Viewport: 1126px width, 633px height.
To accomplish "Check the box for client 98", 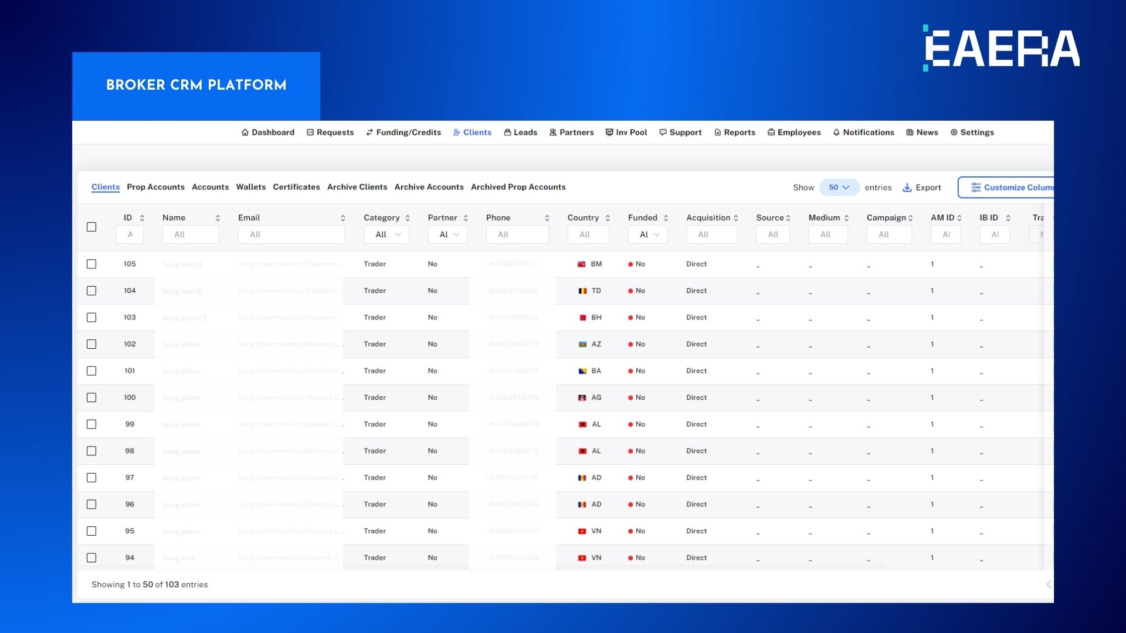I will tap(91, 451).
